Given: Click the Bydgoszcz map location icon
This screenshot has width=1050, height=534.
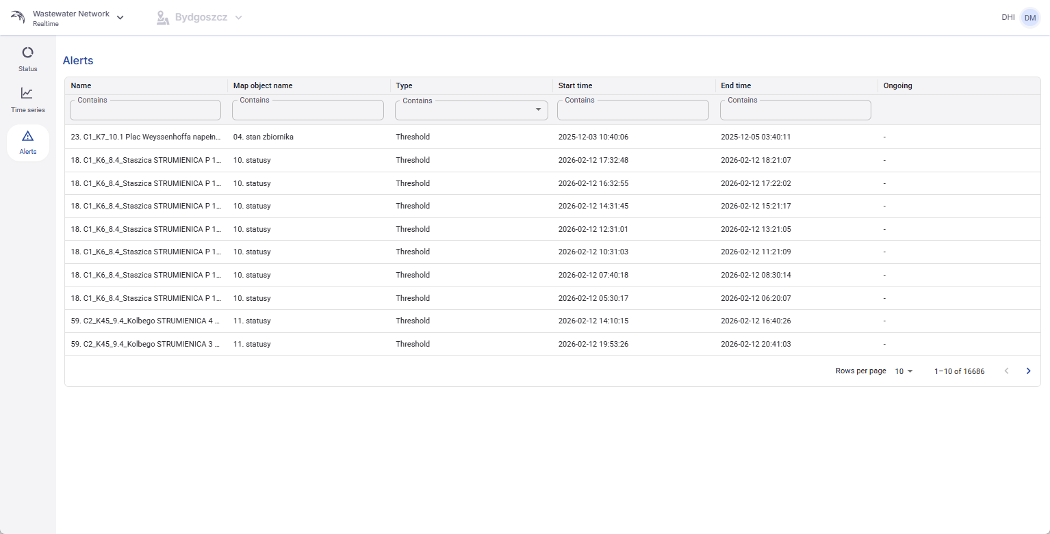Looking at the screenshot, I should click(162, 18).
